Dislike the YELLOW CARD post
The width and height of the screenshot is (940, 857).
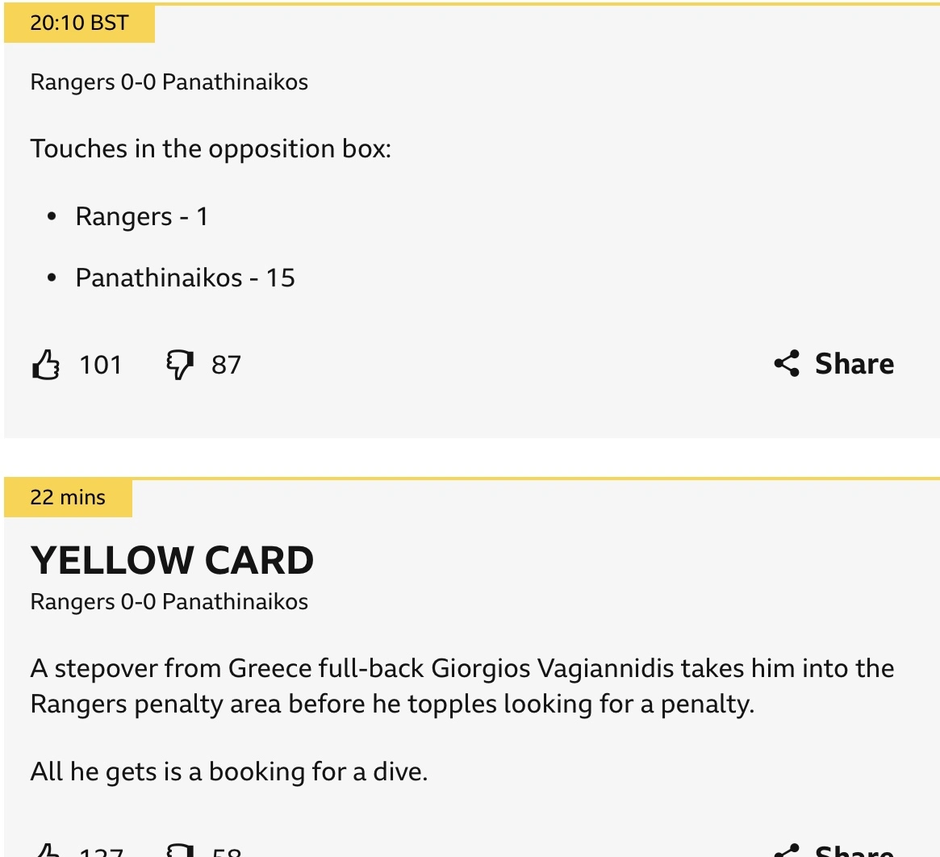tap(179, 851)
